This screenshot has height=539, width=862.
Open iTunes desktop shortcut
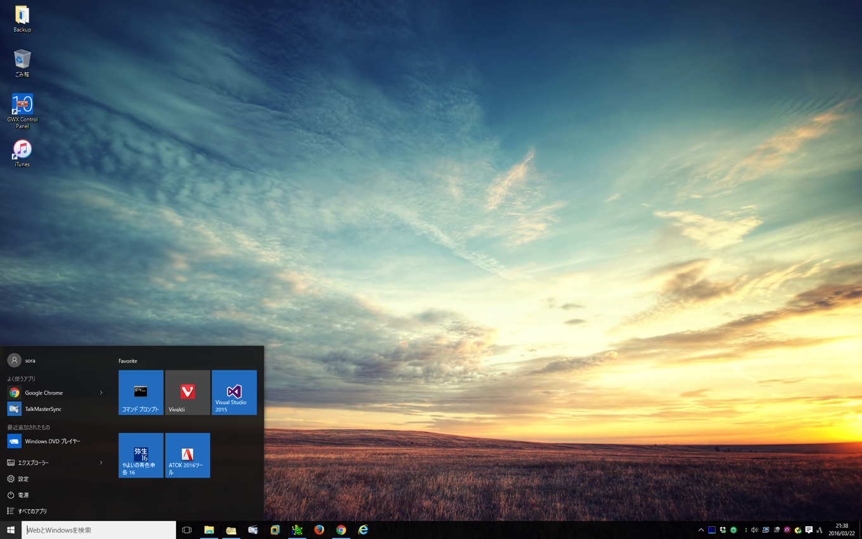[x=22, y=153]
